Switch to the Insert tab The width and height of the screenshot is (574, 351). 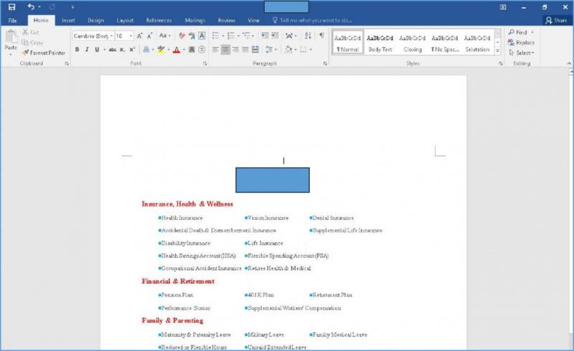[x=68, y=21]
